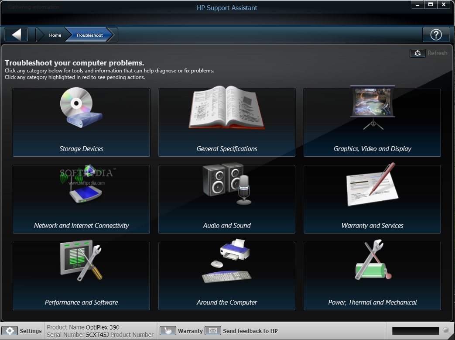Viewport: 455px width, 340px height.
Task: Click the Refresh label
Action: [437, 53]
